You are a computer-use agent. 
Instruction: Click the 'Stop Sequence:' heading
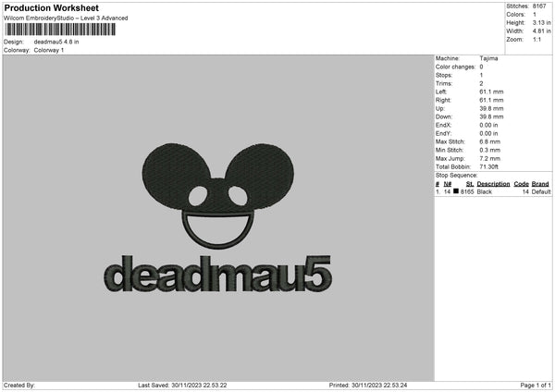click(457, 175)
